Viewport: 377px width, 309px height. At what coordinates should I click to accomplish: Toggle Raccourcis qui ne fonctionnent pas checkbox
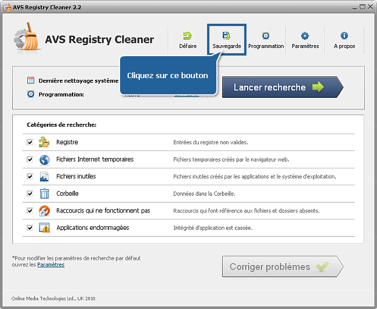[30, 211]
